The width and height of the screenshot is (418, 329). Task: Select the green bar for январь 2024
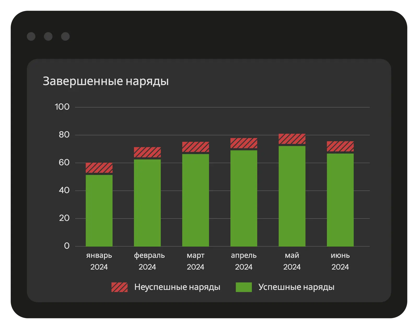tap(99, 210)
